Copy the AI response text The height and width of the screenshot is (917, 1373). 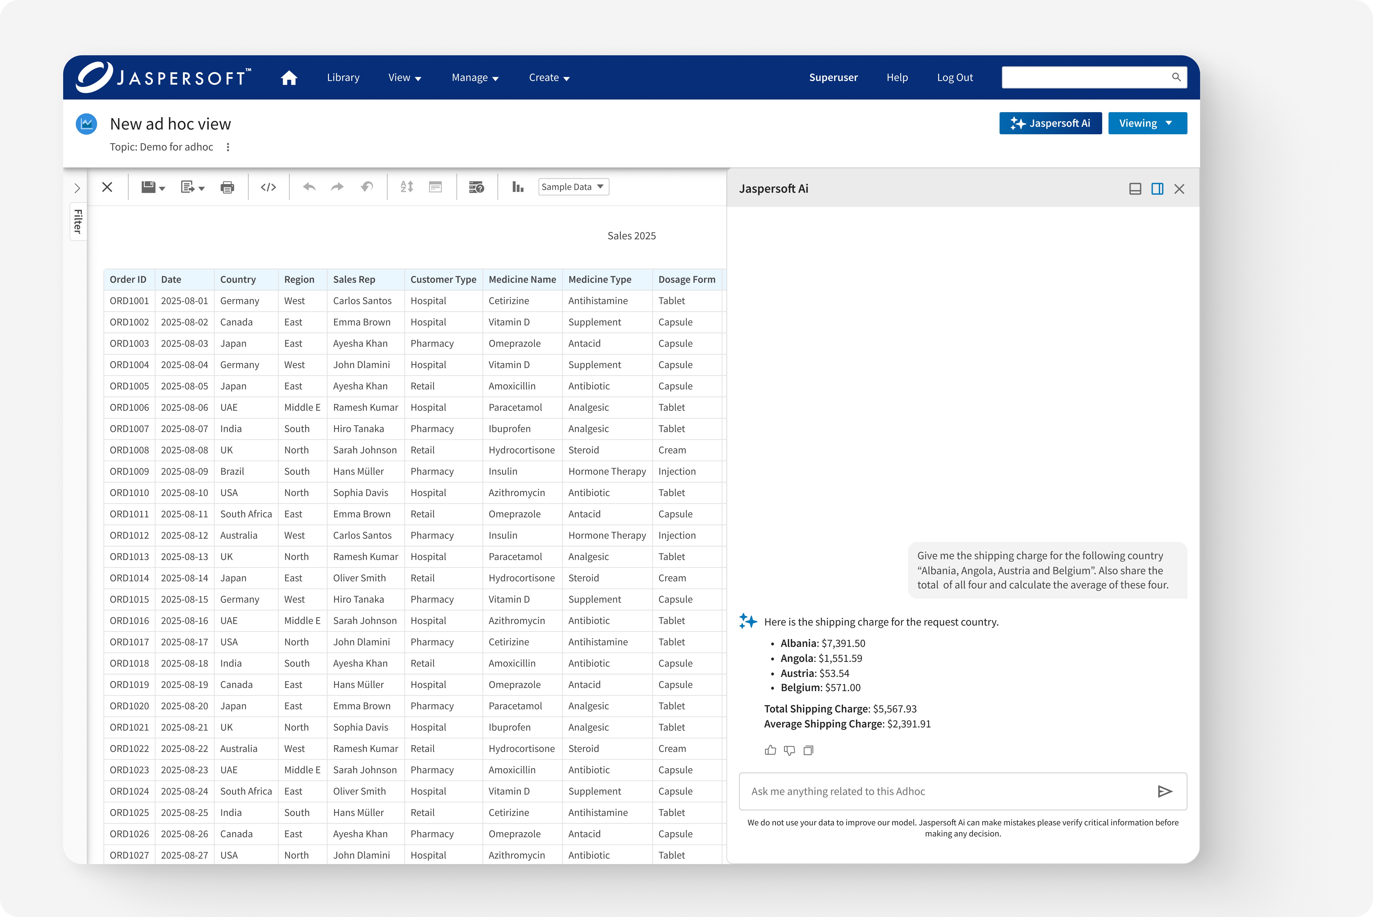pyautogui.click(x=808, y=750)
